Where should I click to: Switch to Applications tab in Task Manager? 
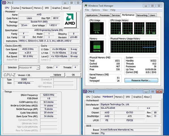(92, 15)
